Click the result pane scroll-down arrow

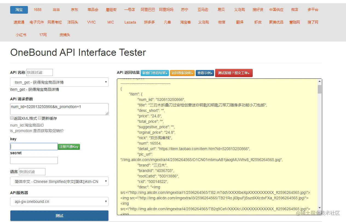tap(319, 208)
